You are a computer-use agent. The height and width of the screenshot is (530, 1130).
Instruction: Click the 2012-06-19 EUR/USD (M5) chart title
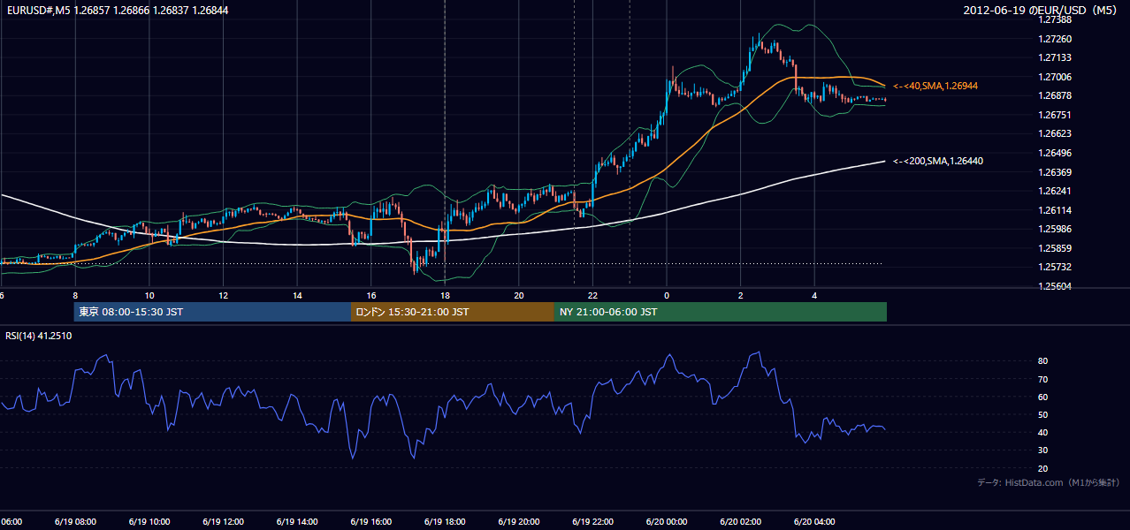[1042, 10]
